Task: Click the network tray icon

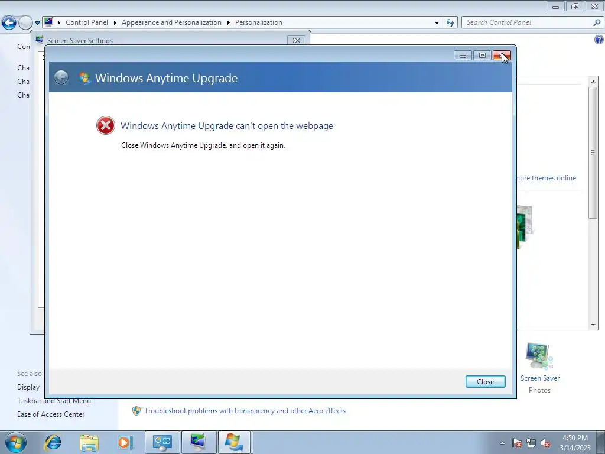Action: coord(531,443)
